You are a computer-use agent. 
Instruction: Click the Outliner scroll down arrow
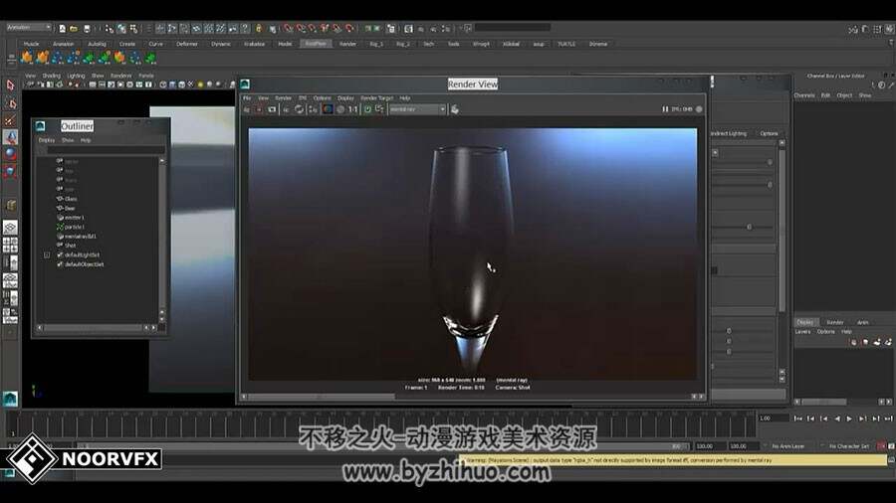[161, 319]
